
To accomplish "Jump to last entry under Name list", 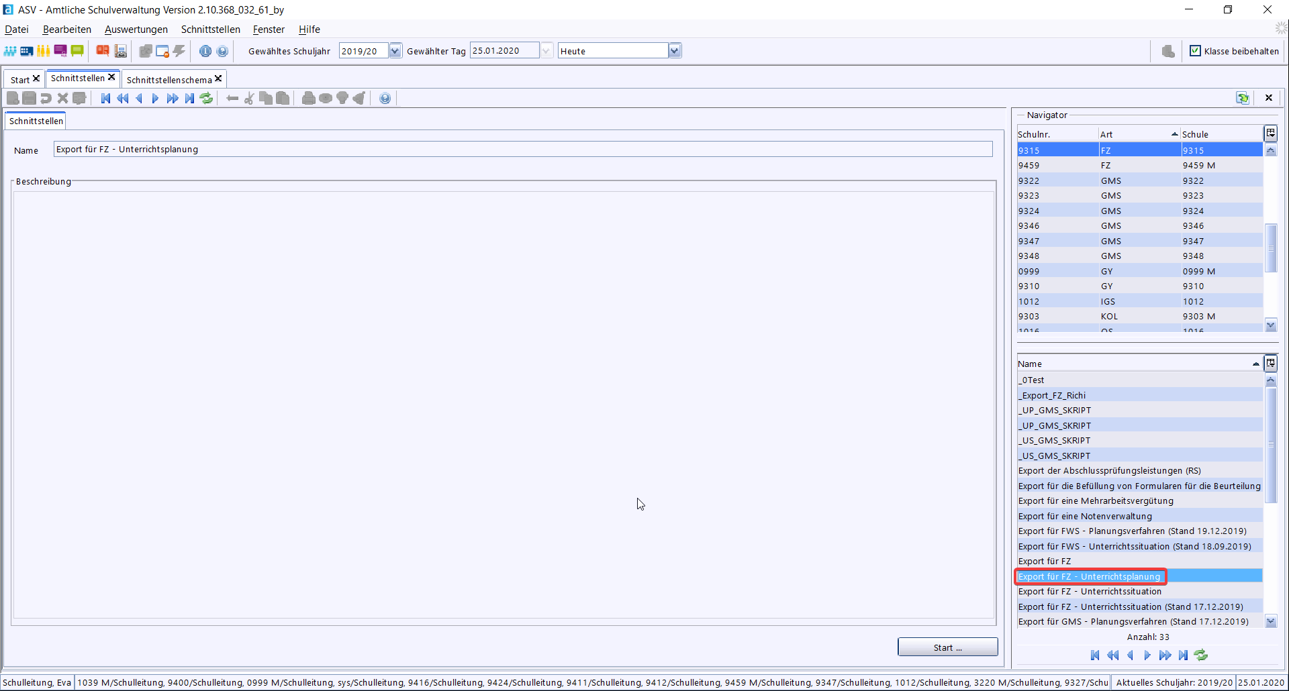I will tap(1183, 655).
